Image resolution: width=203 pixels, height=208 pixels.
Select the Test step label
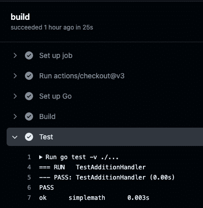pyautogui.click(x=46, y=137)
